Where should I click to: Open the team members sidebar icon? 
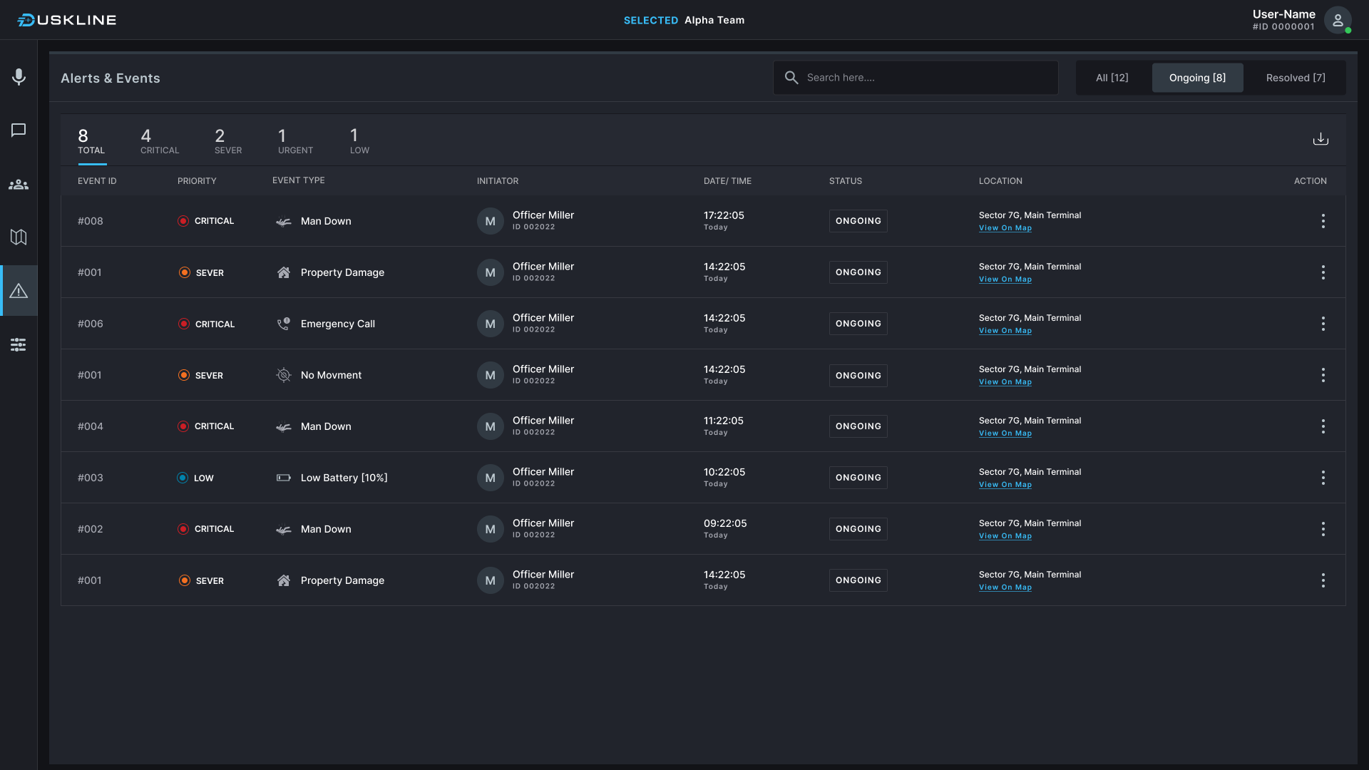tap(19, 185)
